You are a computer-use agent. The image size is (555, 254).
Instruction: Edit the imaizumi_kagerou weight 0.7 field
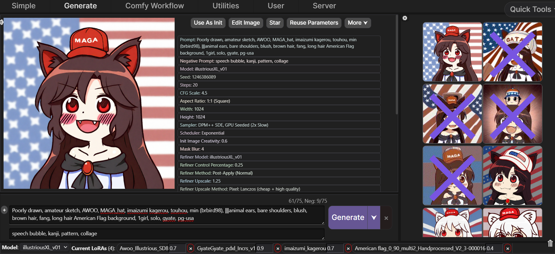tap(335, 248)
